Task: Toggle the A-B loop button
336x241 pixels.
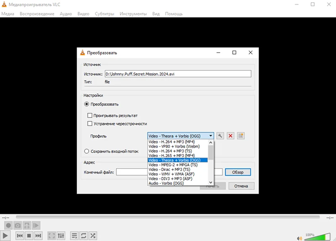Action: pyautogui.click(x=27, y=225)
